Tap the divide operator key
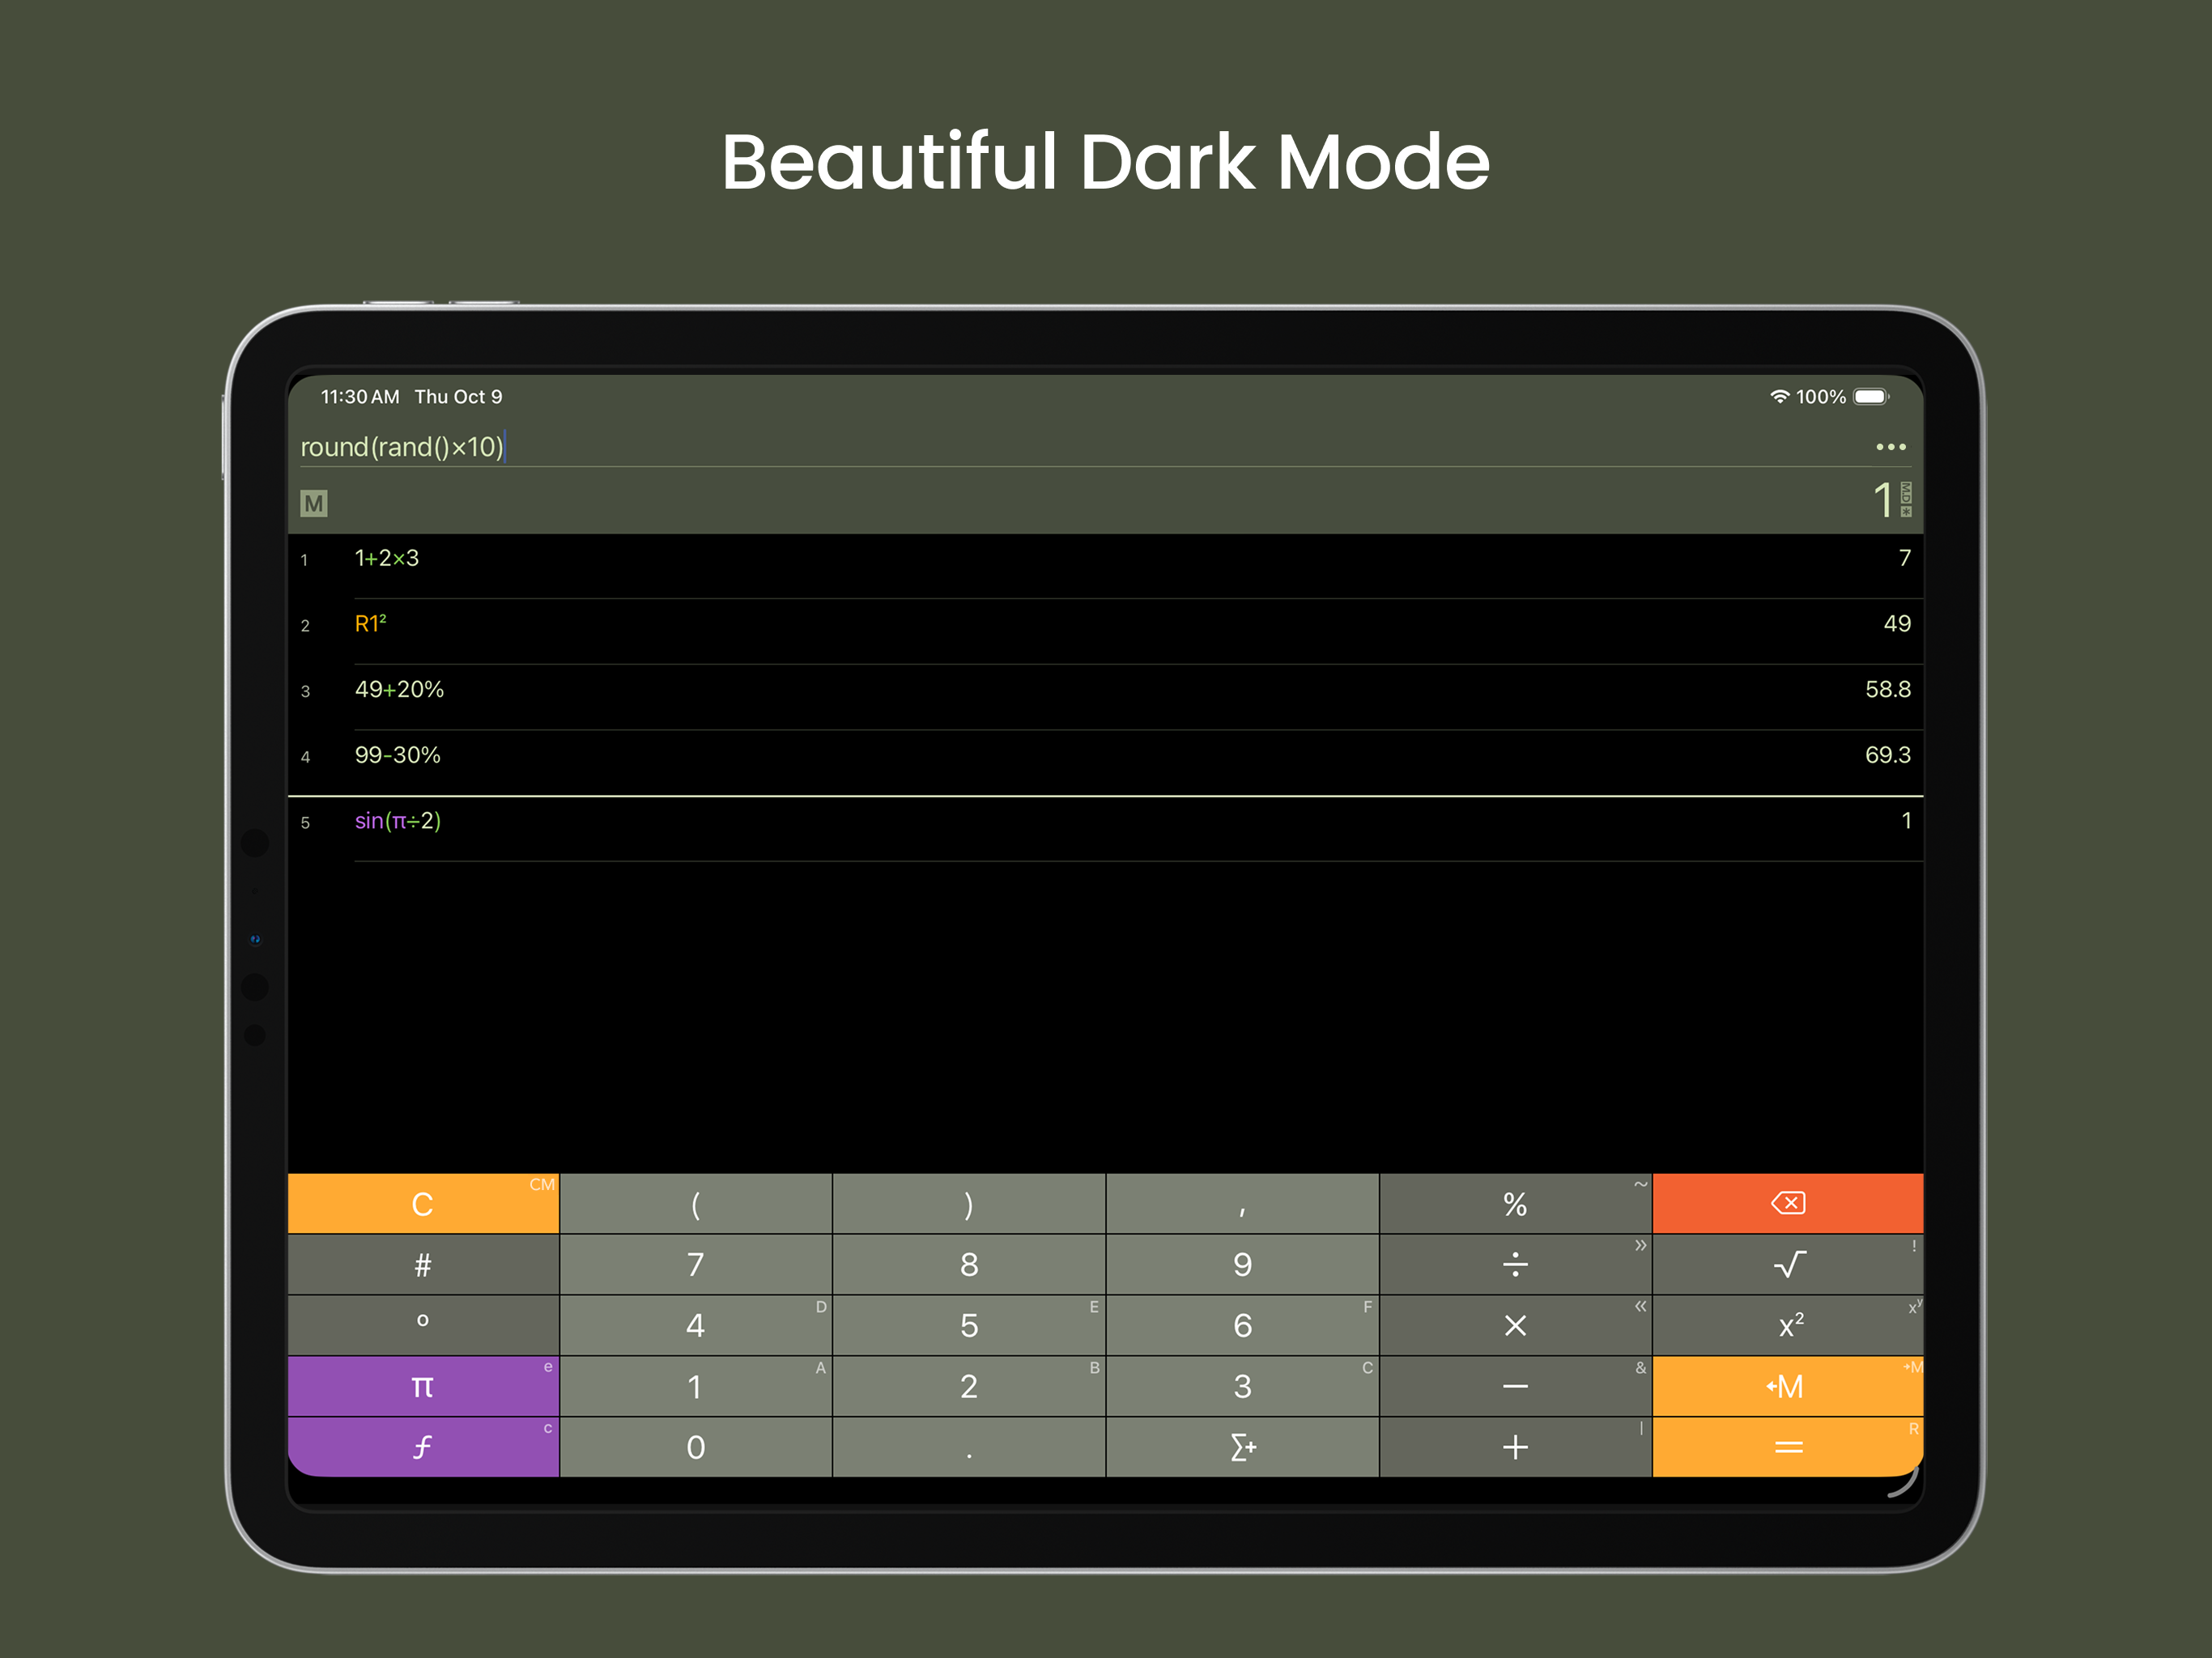Screen dimensions: 2212x1658 point(1514,1264)
